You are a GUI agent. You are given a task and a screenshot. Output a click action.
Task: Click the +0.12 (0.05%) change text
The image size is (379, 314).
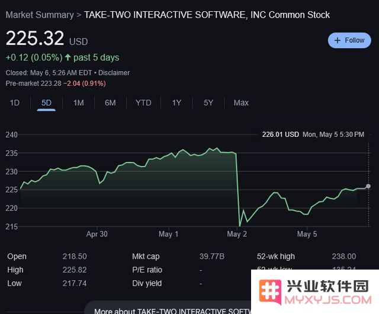pos(34,57)
